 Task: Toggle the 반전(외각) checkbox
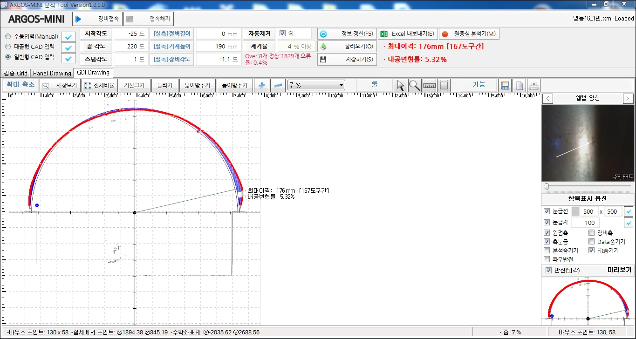548,271
